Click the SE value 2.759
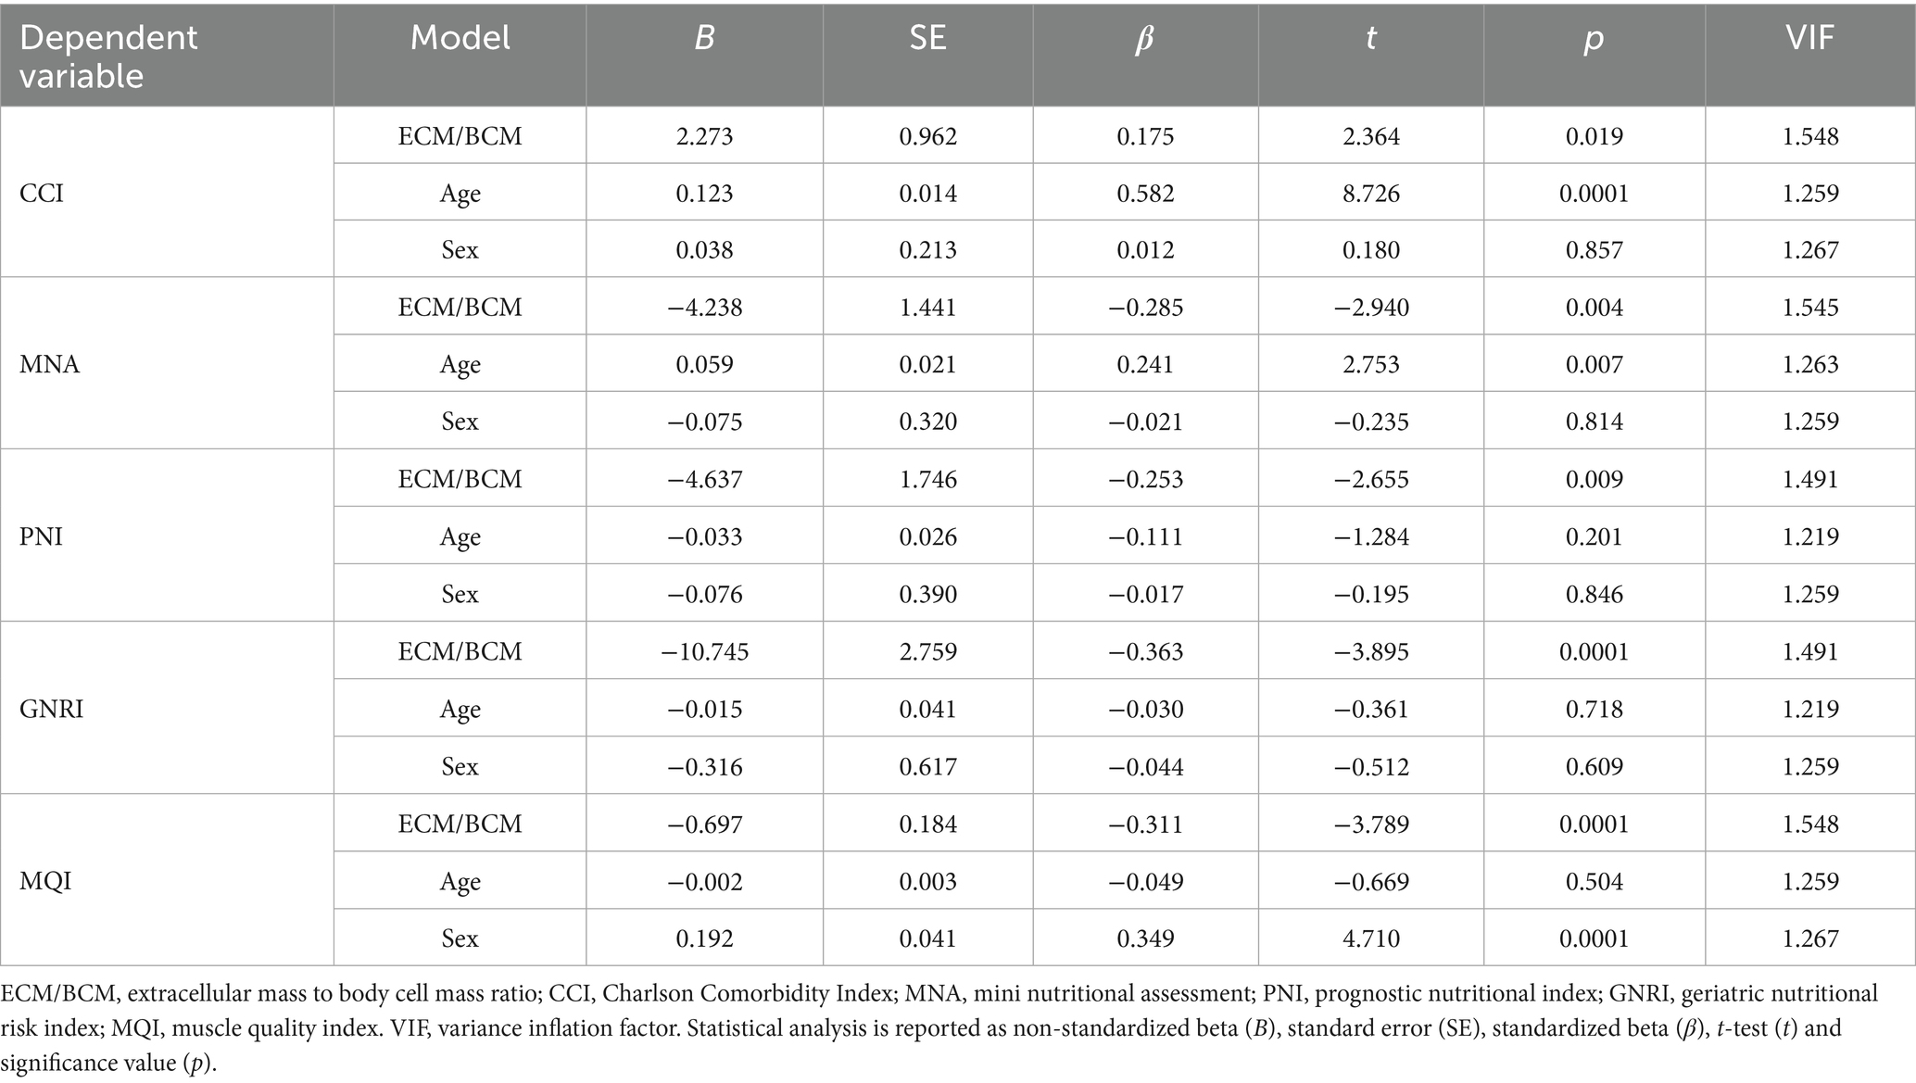 click(x=927, y=651)
